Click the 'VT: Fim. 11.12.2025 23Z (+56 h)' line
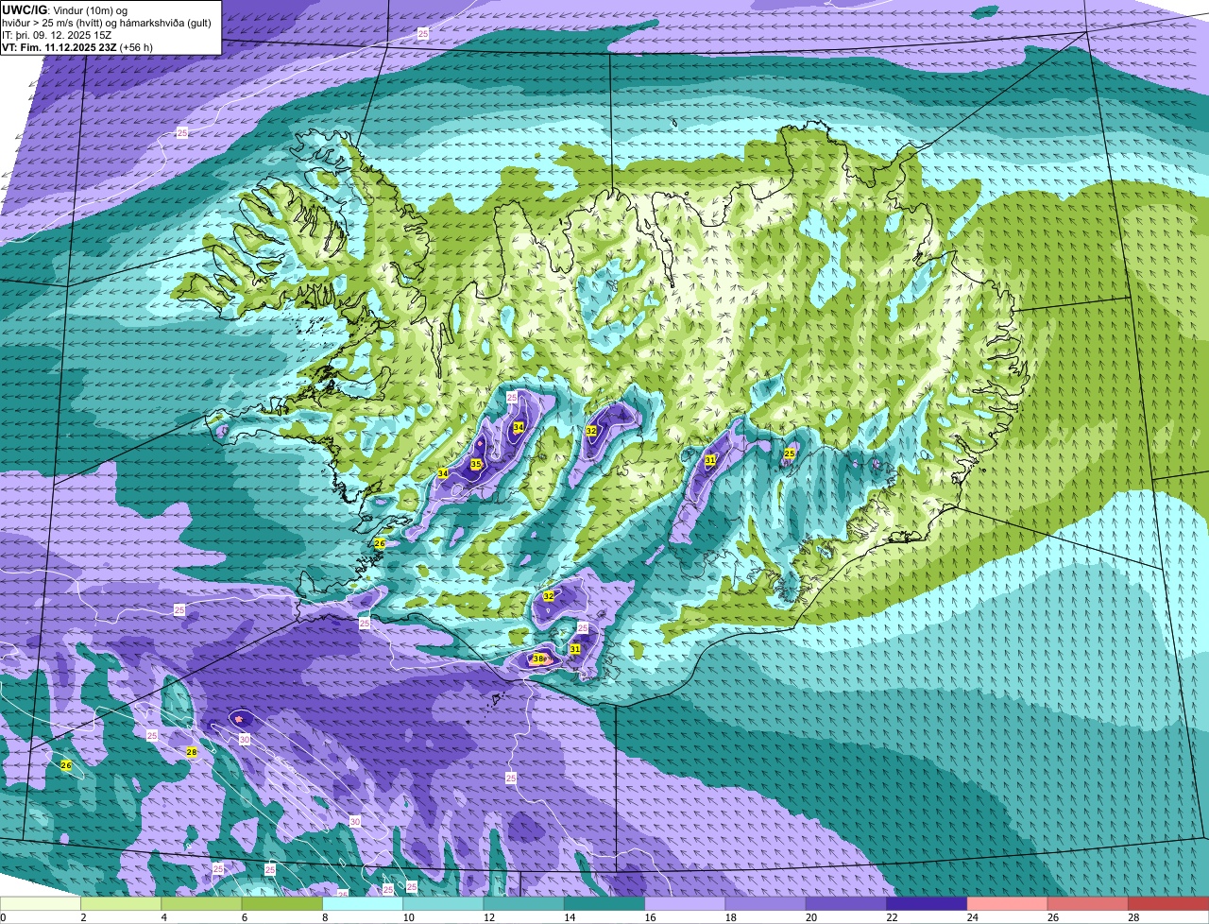The height and width of the screenshot is (924, 1209). click(77, 46)
